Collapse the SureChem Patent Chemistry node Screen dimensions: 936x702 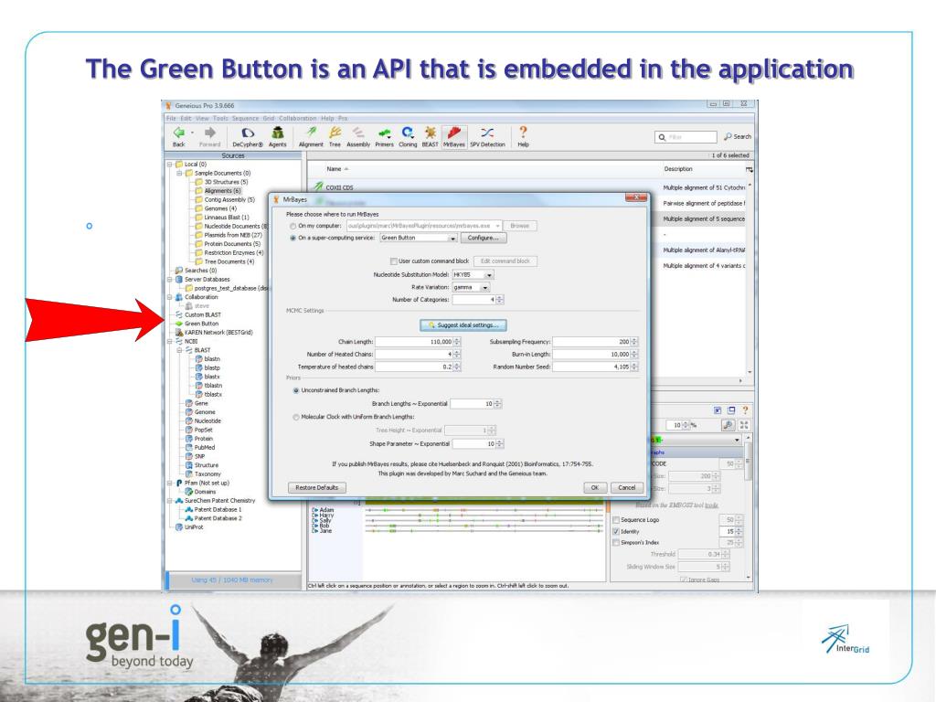click(170, 501)
